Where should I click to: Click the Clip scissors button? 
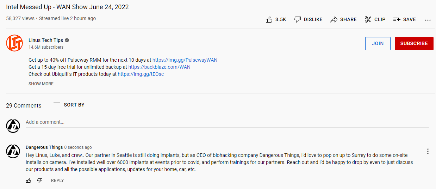click(375, 19)
